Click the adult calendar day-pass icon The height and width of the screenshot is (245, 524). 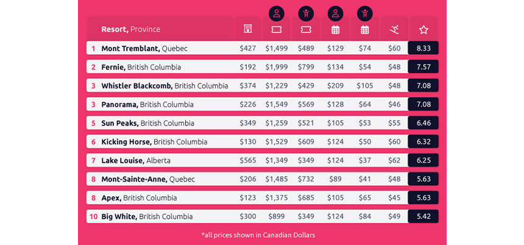tap(335, 30)
